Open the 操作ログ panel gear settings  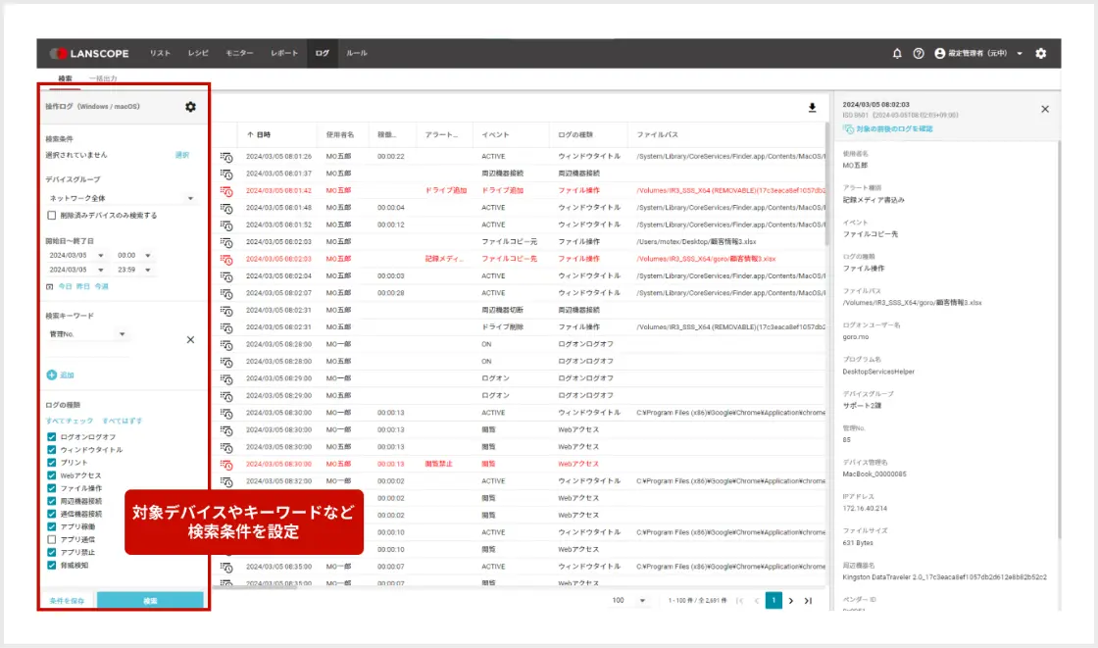pos(190,107)
